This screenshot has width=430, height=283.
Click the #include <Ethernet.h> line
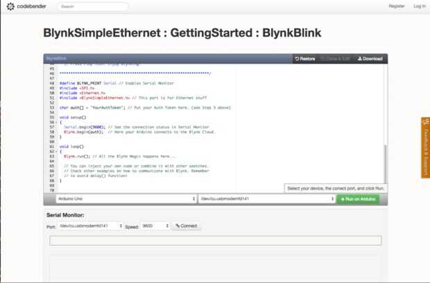83,93
